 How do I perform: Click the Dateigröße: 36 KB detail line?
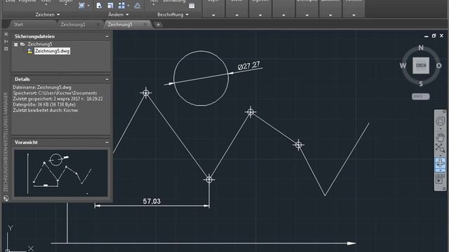(44, 104)
